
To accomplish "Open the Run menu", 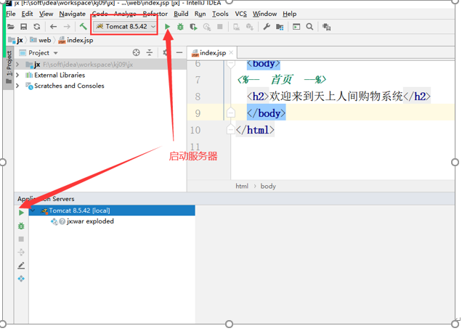I will (x=200, y=14).
